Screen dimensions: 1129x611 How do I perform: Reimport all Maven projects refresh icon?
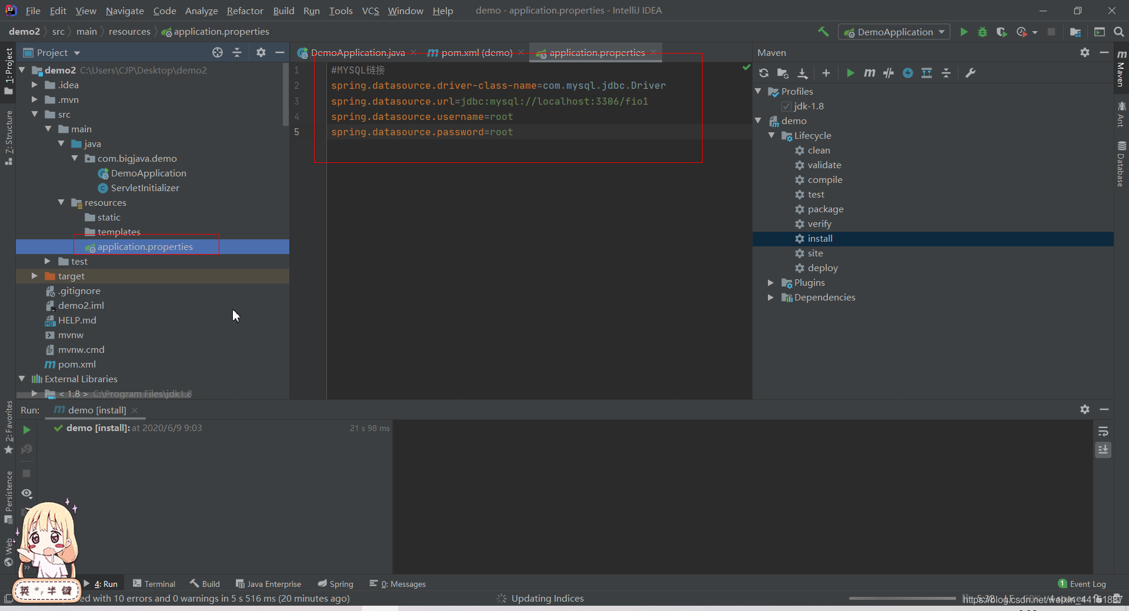click(764, 73)
